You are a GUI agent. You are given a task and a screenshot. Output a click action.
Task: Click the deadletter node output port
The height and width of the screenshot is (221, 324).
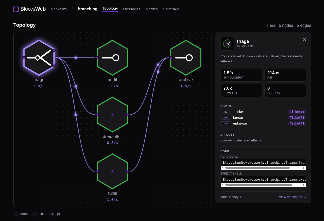pyautogui.click(x=127, y=115)
